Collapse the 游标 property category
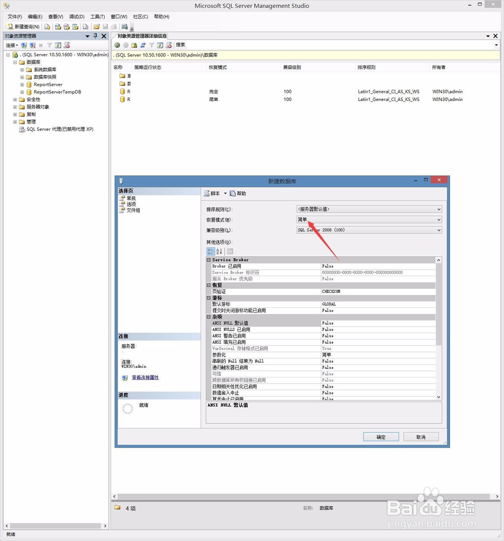The width and height of the screenshot is (504, 541). click(209, 298)
